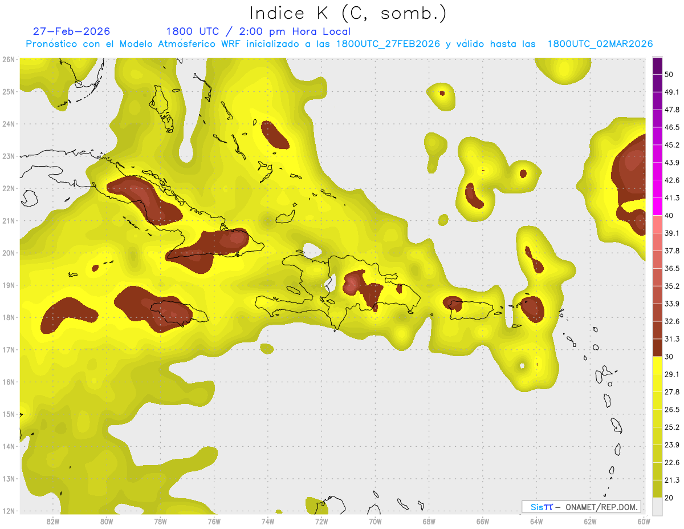This screenshot has height=529, width=684.
Task: Click the color scale value "27.8"
Action: (671, 392)
